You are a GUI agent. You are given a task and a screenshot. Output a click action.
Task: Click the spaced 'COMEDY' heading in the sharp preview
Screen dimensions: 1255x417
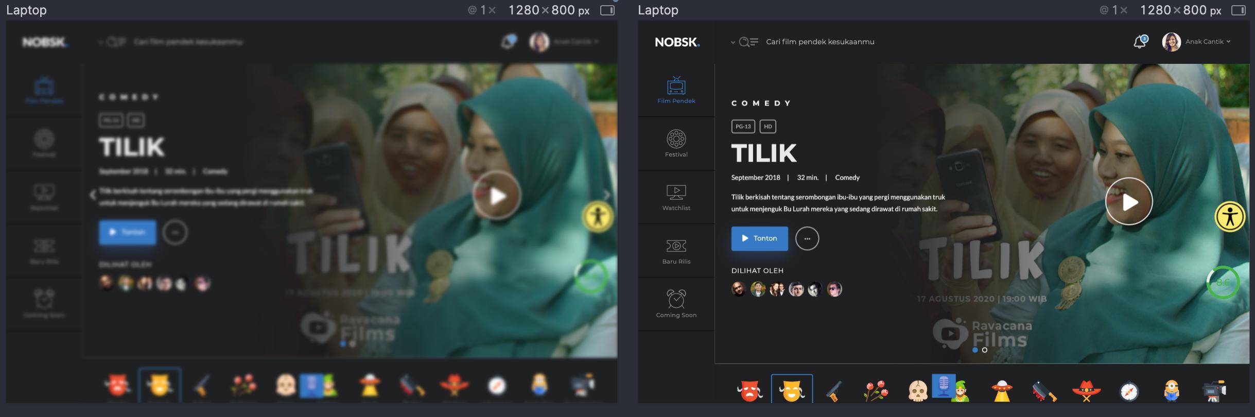(x=761, y=103)
